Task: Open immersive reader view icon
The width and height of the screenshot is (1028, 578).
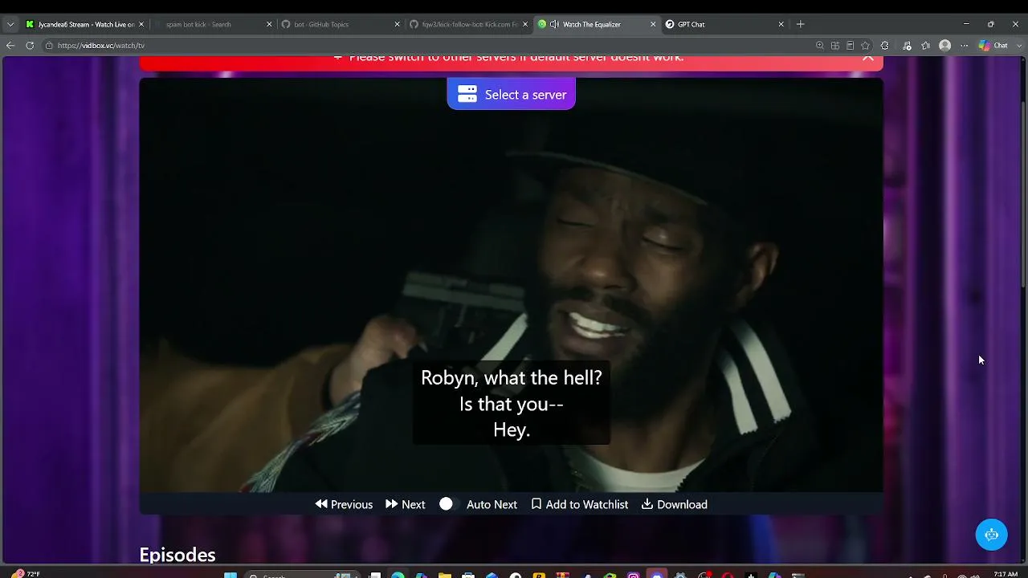Action: click(x=850, y=46)
